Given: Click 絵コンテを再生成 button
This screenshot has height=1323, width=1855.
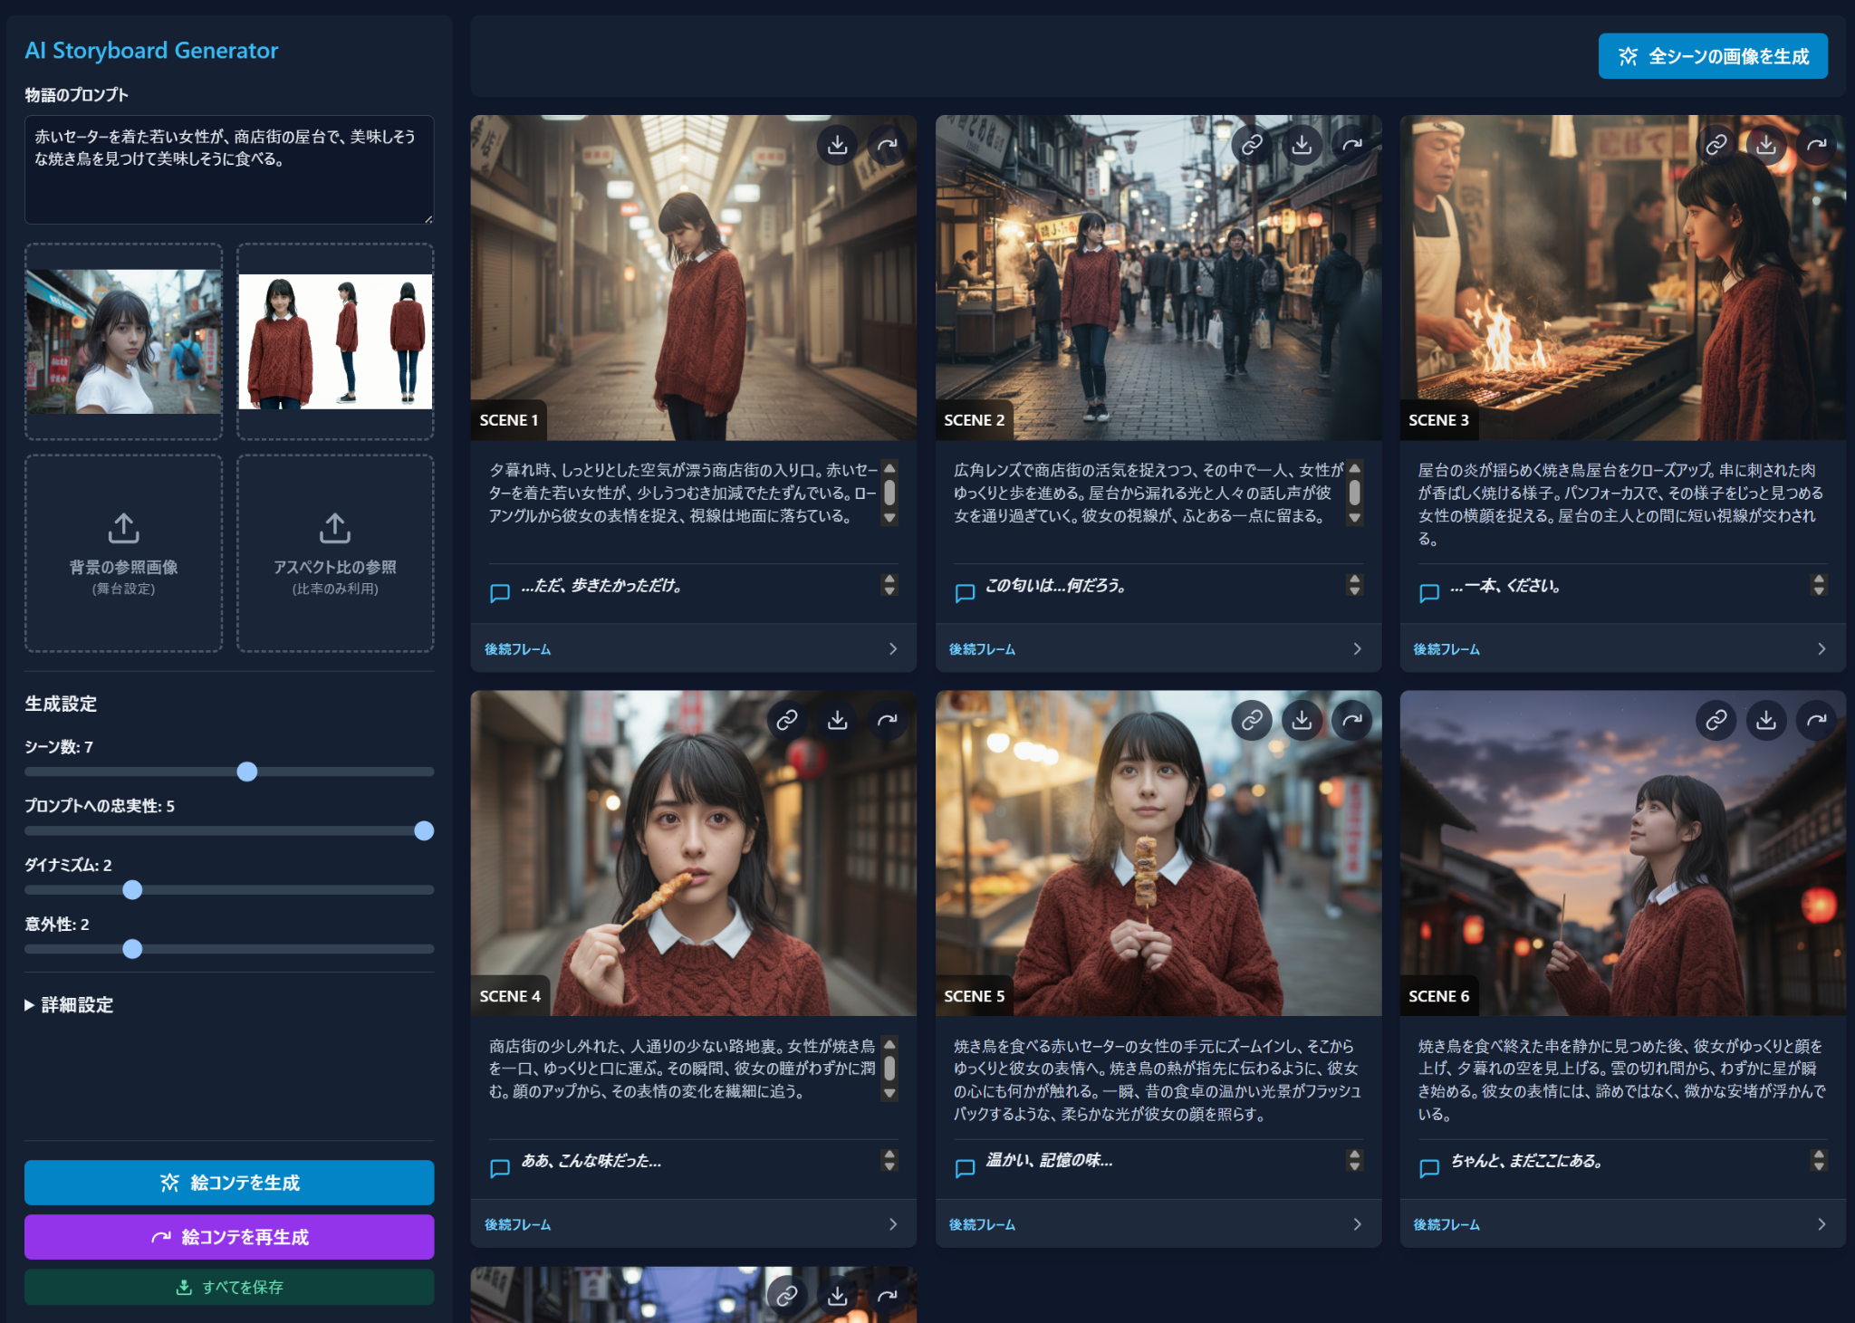Looking at the screenshot, I should click(229, 1237).
